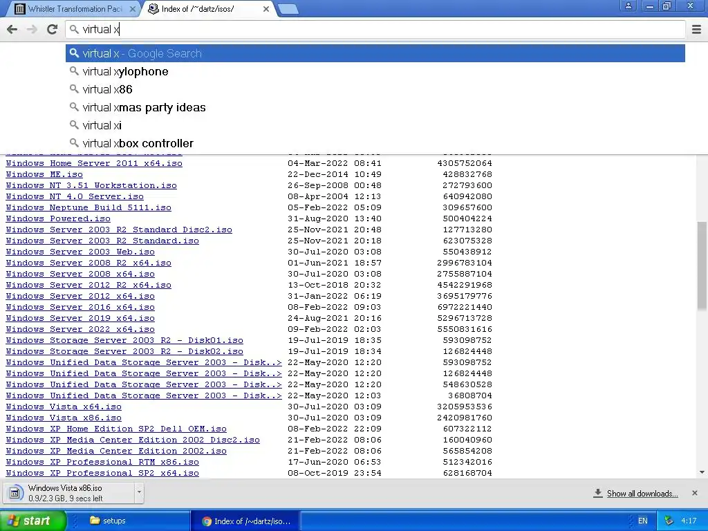This screenshot has height=531, width=708.
Task: Open a new tab with the new-tab button
Action: point(288,9)
